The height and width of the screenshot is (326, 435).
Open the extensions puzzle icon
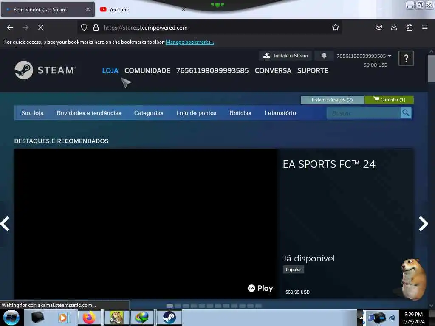point(410,28)
